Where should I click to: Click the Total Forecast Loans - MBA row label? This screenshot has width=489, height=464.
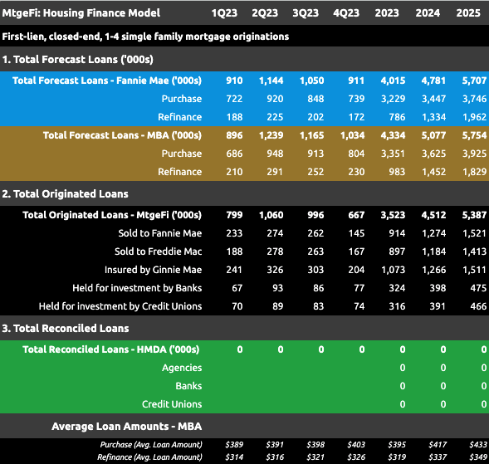pyautogui.click(x=122, y=135)
